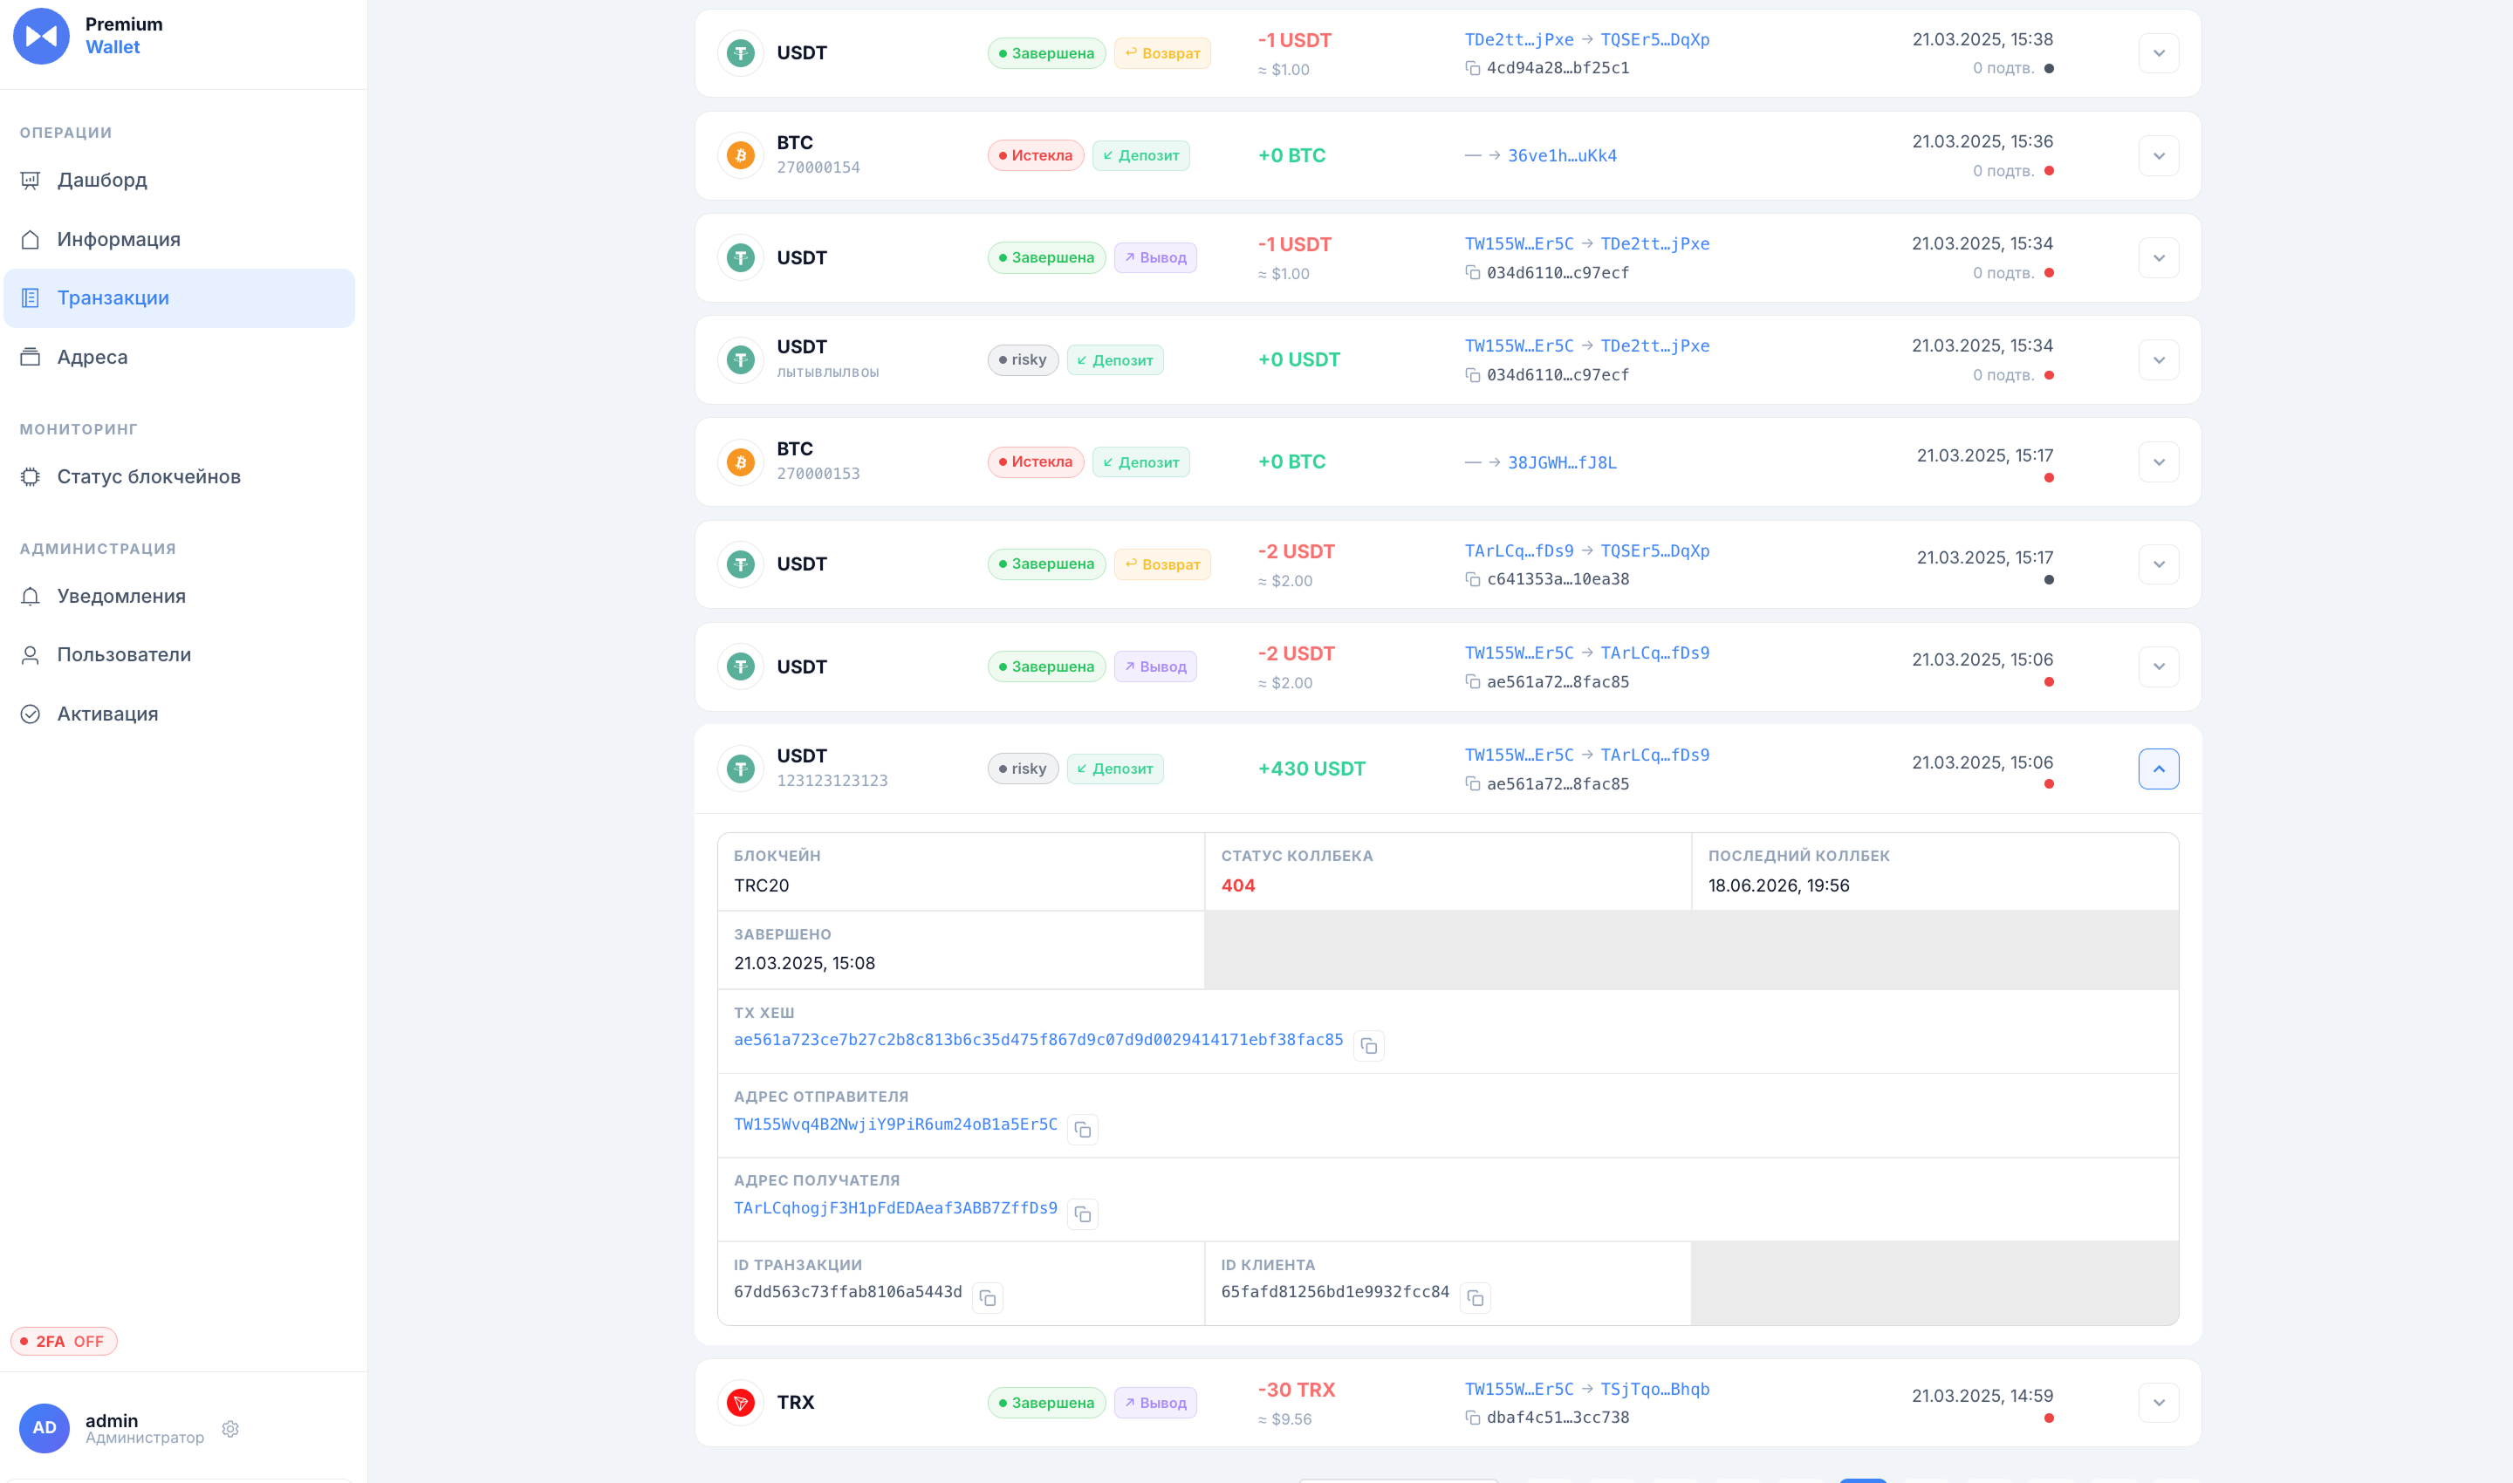This screenshot has height=1483, width=2513.
Task: Copy hash ae561a72…8fac85 in -2 USDT row
Action: pyautogui.click(x=1472, y=681)
